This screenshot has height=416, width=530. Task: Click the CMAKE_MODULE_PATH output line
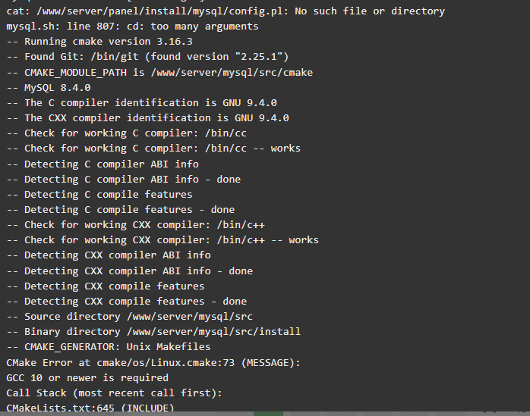(159, 73)
